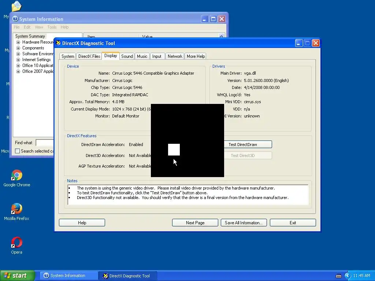Toggle Search selected category checkbox
Screen dimensions: 375x281
click(x=18, y=151)
